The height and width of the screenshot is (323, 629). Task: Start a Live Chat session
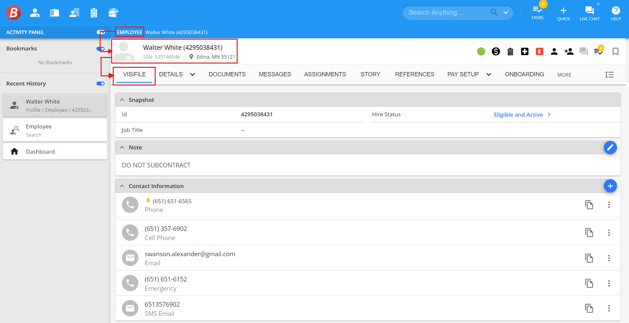tap(590, 13)
